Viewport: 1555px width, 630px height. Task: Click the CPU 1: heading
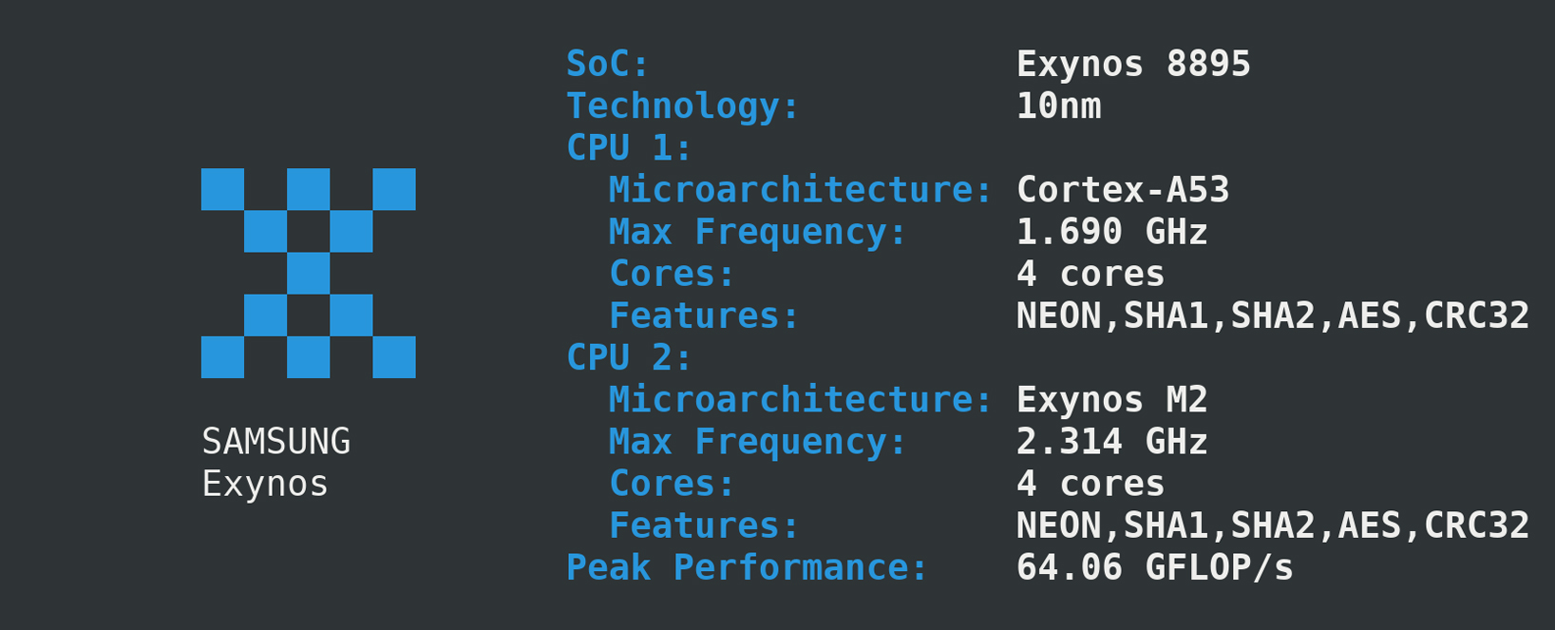630,147
